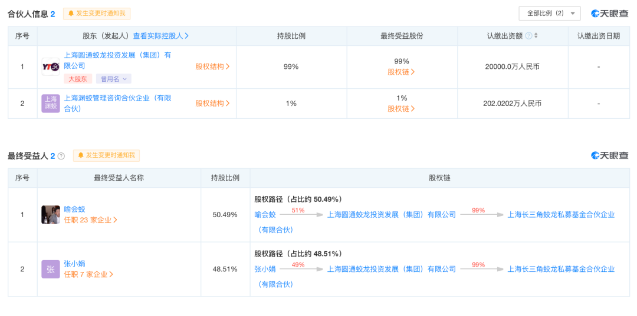Screen dimensions: 637x316
Task: View 喻会蛟's 任职 23 家企业 list
Action: (91, 220)
